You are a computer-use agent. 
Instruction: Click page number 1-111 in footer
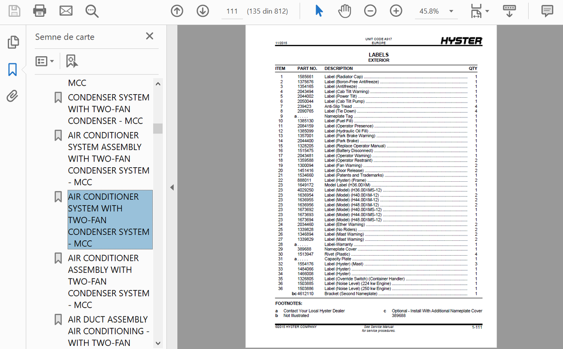[x=477, y=327]
